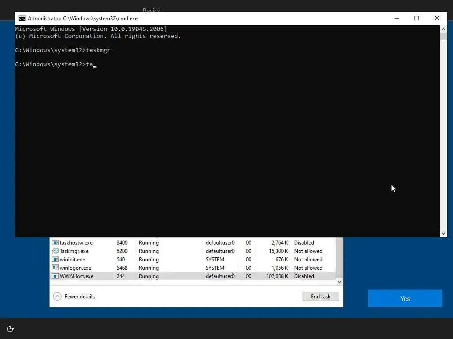Click the cmd window title text
Image resolution: width=453 pixels, height=339 pixels.
point(83,19)
